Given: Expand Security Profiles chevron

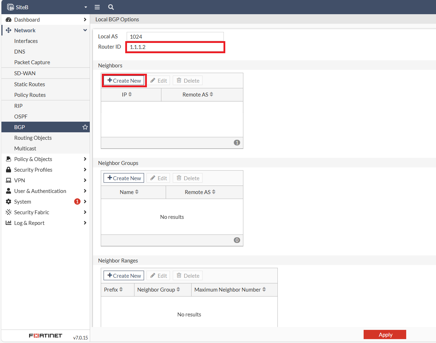Looking at the screenshot, I should pos(85,170).
